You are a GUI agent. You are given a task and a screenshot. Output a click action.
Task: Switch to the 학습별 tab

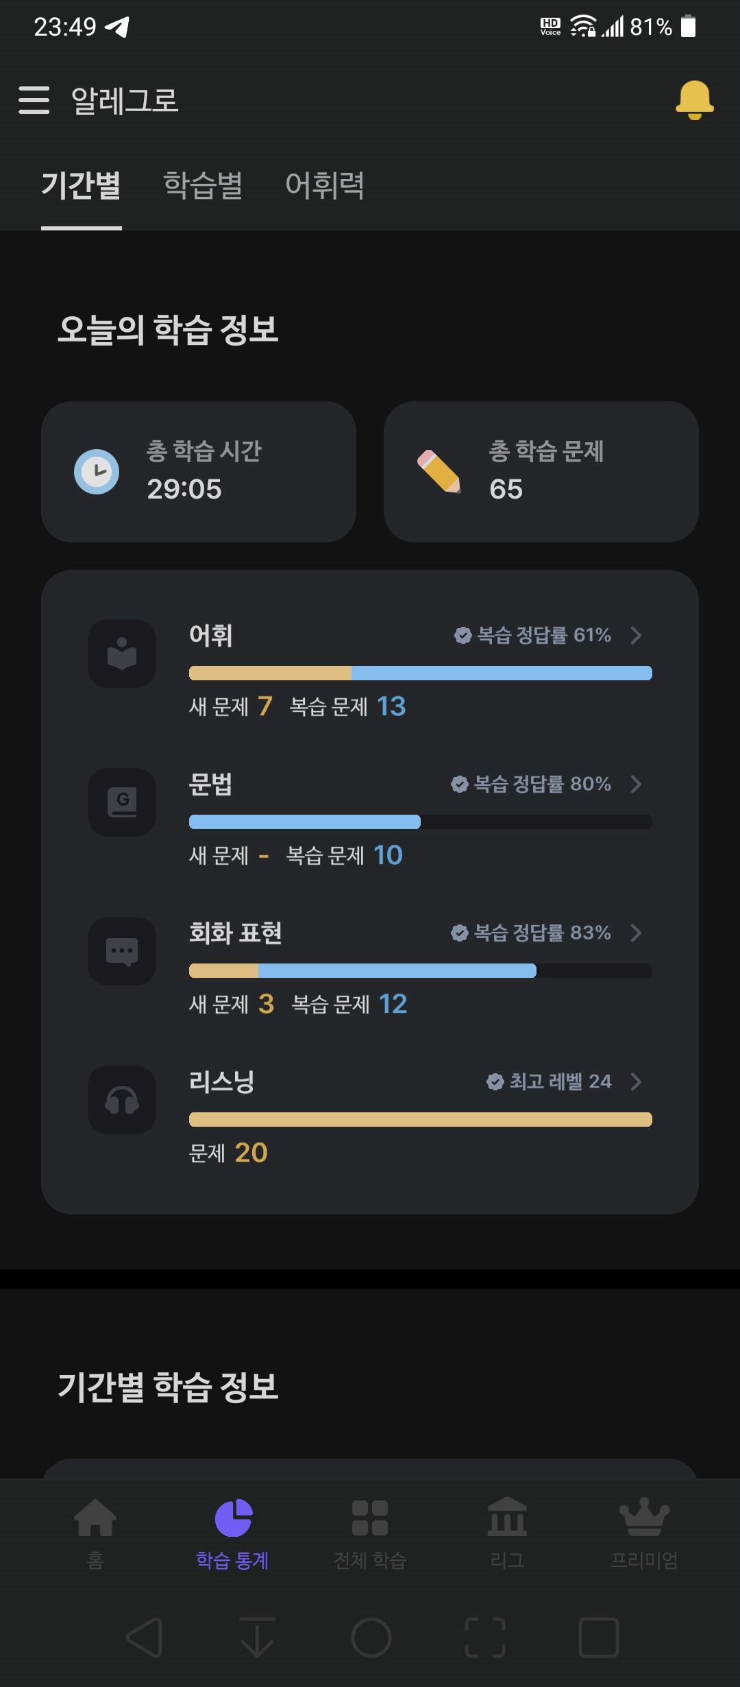(x=203, y=185)
